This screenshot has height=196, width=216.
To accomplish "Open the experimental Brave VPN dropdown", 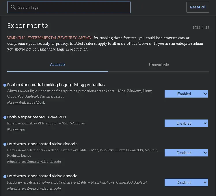I will pos(186,123).
